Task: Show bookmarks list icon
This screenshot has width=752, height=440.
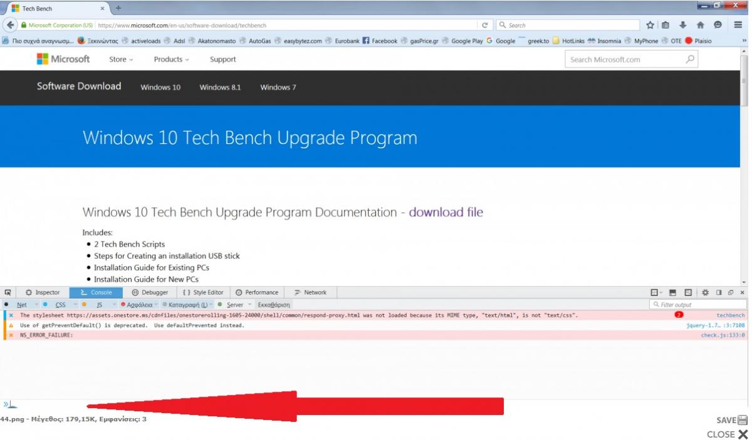Action: click(x=666, y=25)
